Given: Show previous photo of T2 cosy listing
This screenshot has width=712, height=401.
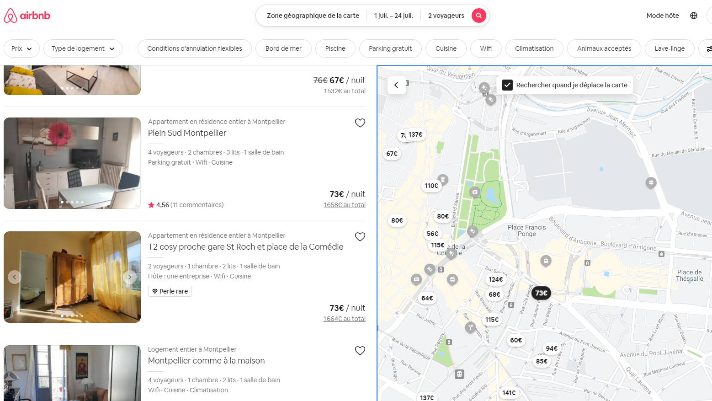Looking at the screenshot, I should click(x=15, y=277).
